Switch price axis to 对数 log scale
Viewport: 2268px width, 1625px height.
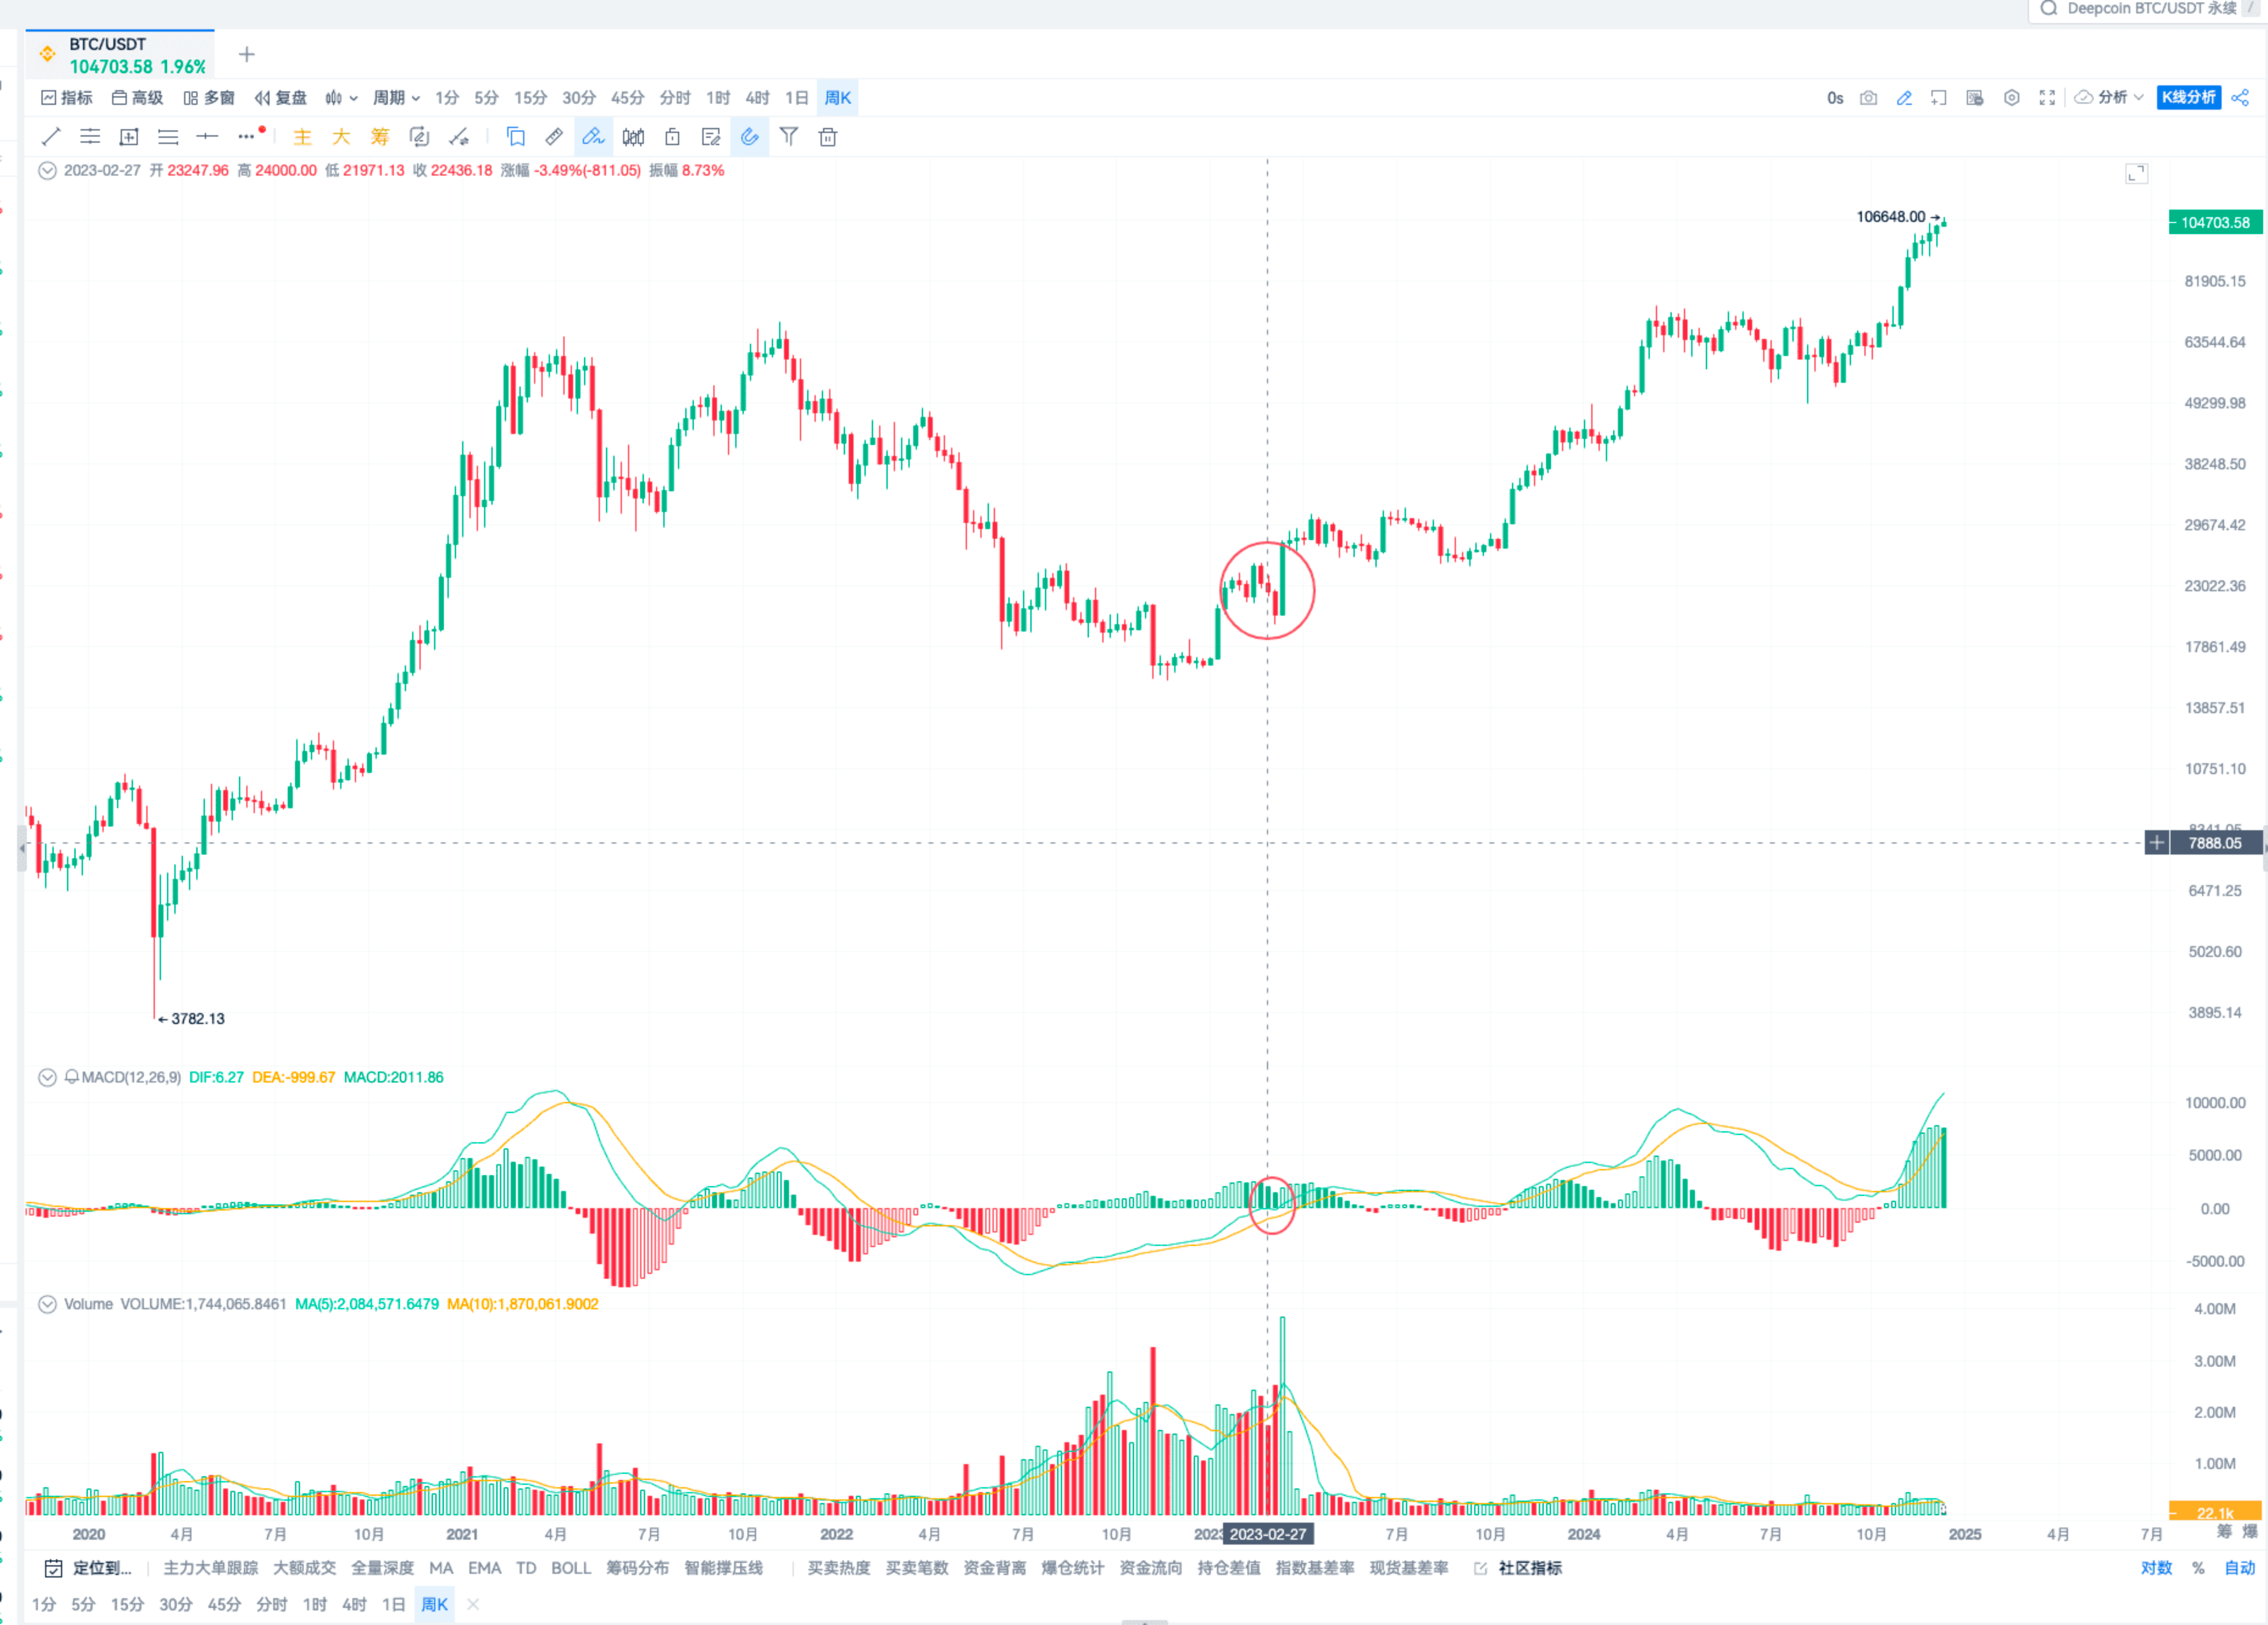[2156, 1568]
